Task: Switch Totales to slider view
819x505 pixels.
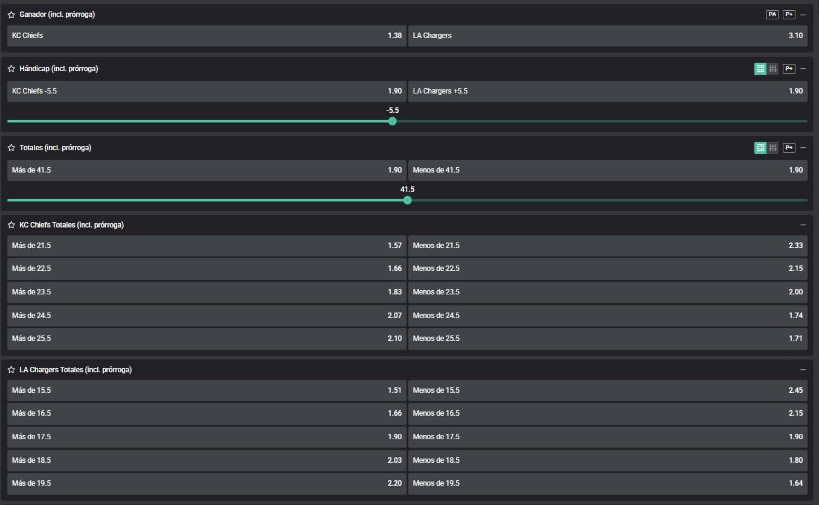Action: (x=772, y=148)
